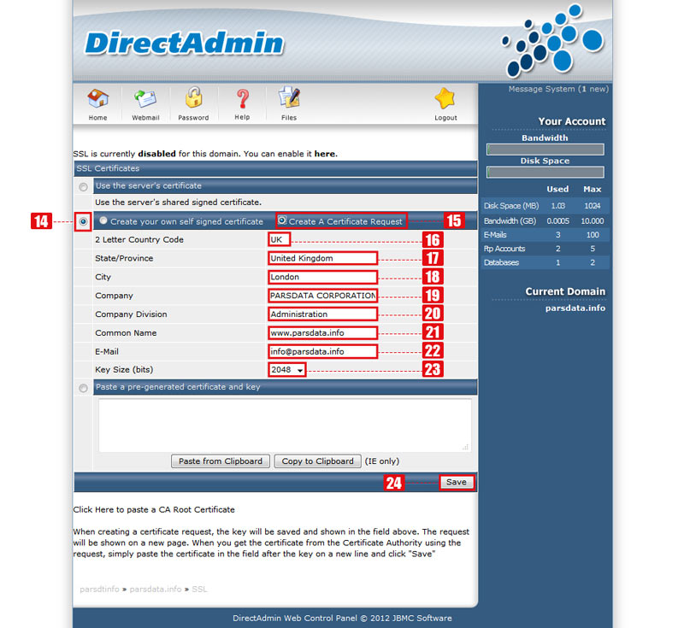684x628 pixels.
Task: Click the Common Name field
Action: (x=323, y=333)
